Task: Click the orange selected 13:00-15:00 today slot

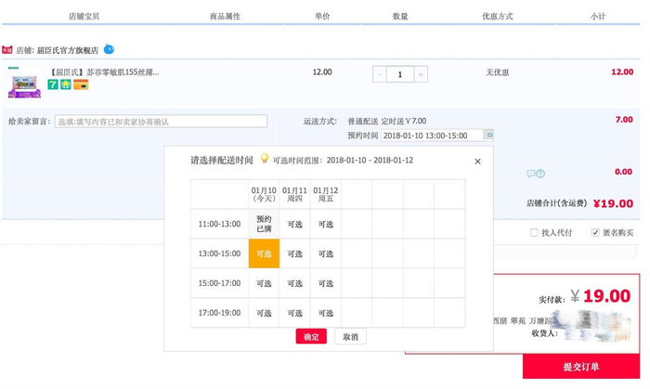Action: pyautogui.click(x=264, y=253)
